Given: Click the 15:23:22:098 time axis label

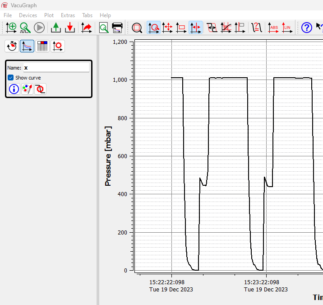Looking at the screenshot, I should point(262,282).
